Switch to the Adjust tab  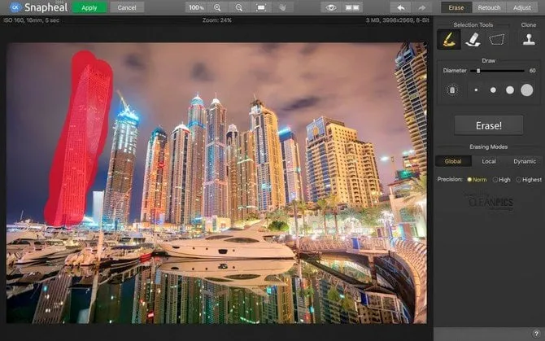[522, 7]
